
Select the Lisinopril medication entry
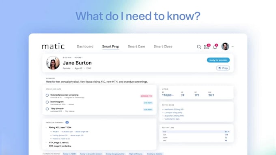pos(173,113)
